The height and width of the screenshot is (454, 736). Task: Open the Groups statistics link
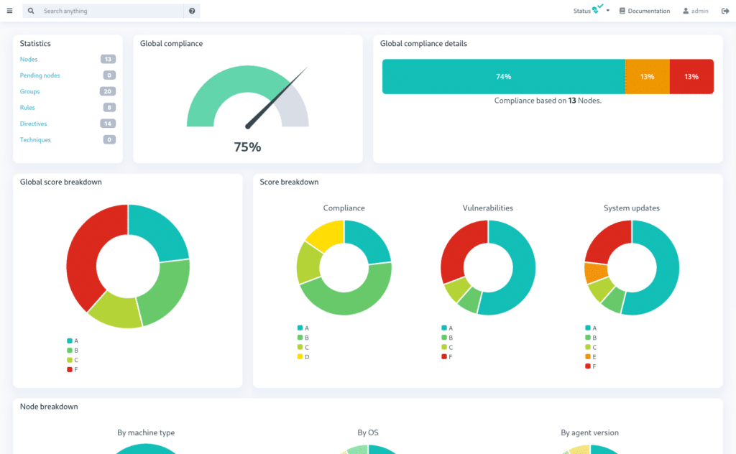(x=29, y=91)
